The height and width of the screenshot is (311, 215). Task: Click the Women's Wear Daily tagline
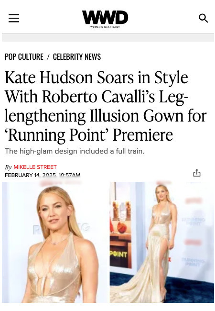105,27
